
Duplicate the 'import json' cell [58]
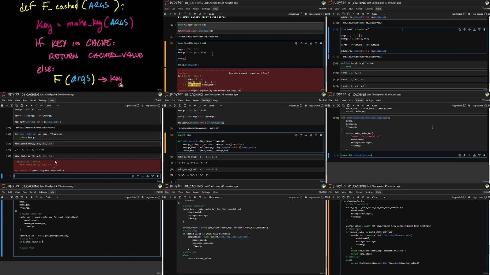pyautogui.click(x=296, y=135)
